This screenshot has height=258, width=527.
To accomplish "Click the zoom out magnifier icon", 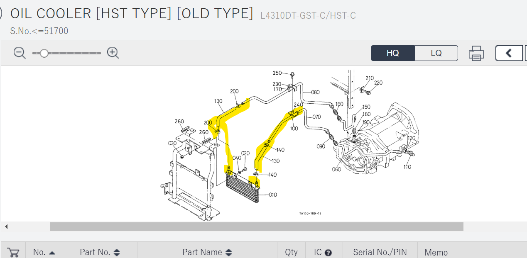I will pyautogui.click(x=20, y=53).
